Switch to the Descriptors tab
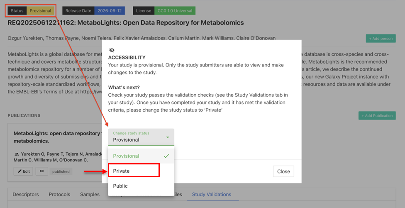The height and width of the screenshot is (208, 405). coord(26,194)
